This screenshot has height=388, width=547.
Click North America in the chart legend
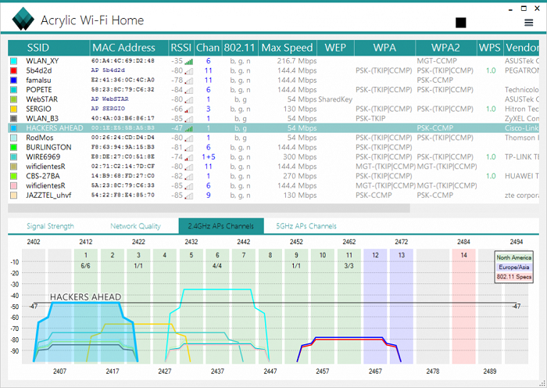[x=514, y=257]
